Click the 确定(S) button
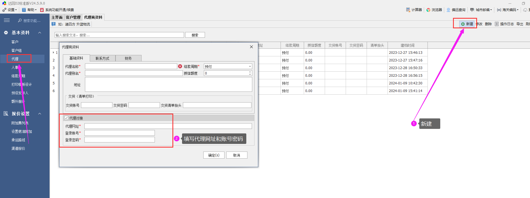The image size is (530, 198). [x=214, y=155]
